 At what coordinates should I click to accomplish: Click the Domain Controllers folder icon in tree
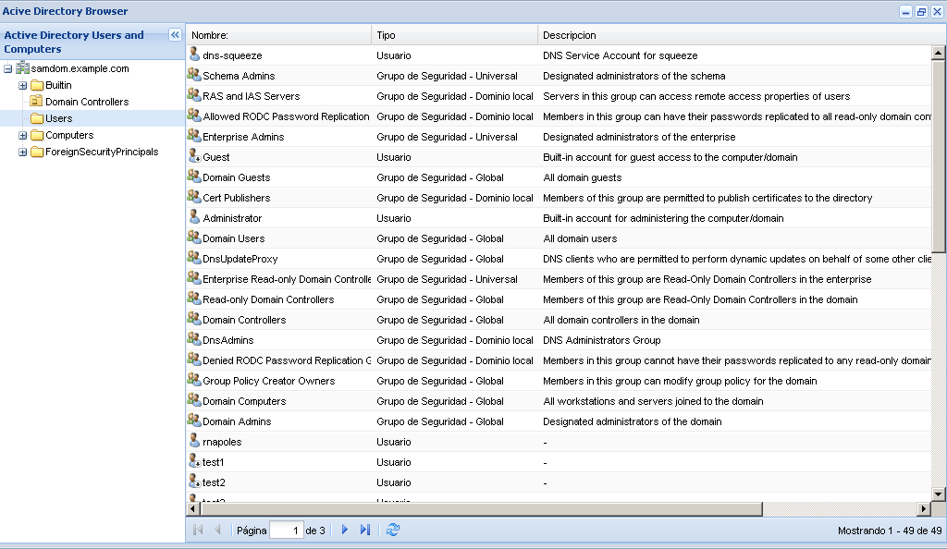click(x=37, y=102)
